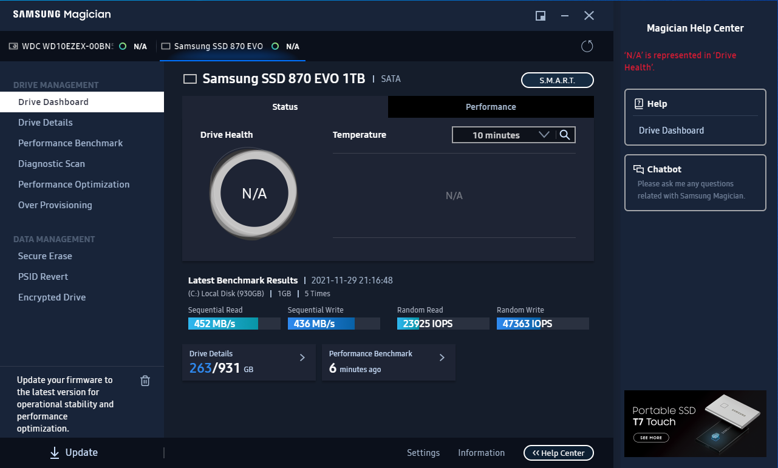Click the Drive Health N/A ring gauge
Screen dimensions: 778x468
pyautogui.click(x=254, y=194)
